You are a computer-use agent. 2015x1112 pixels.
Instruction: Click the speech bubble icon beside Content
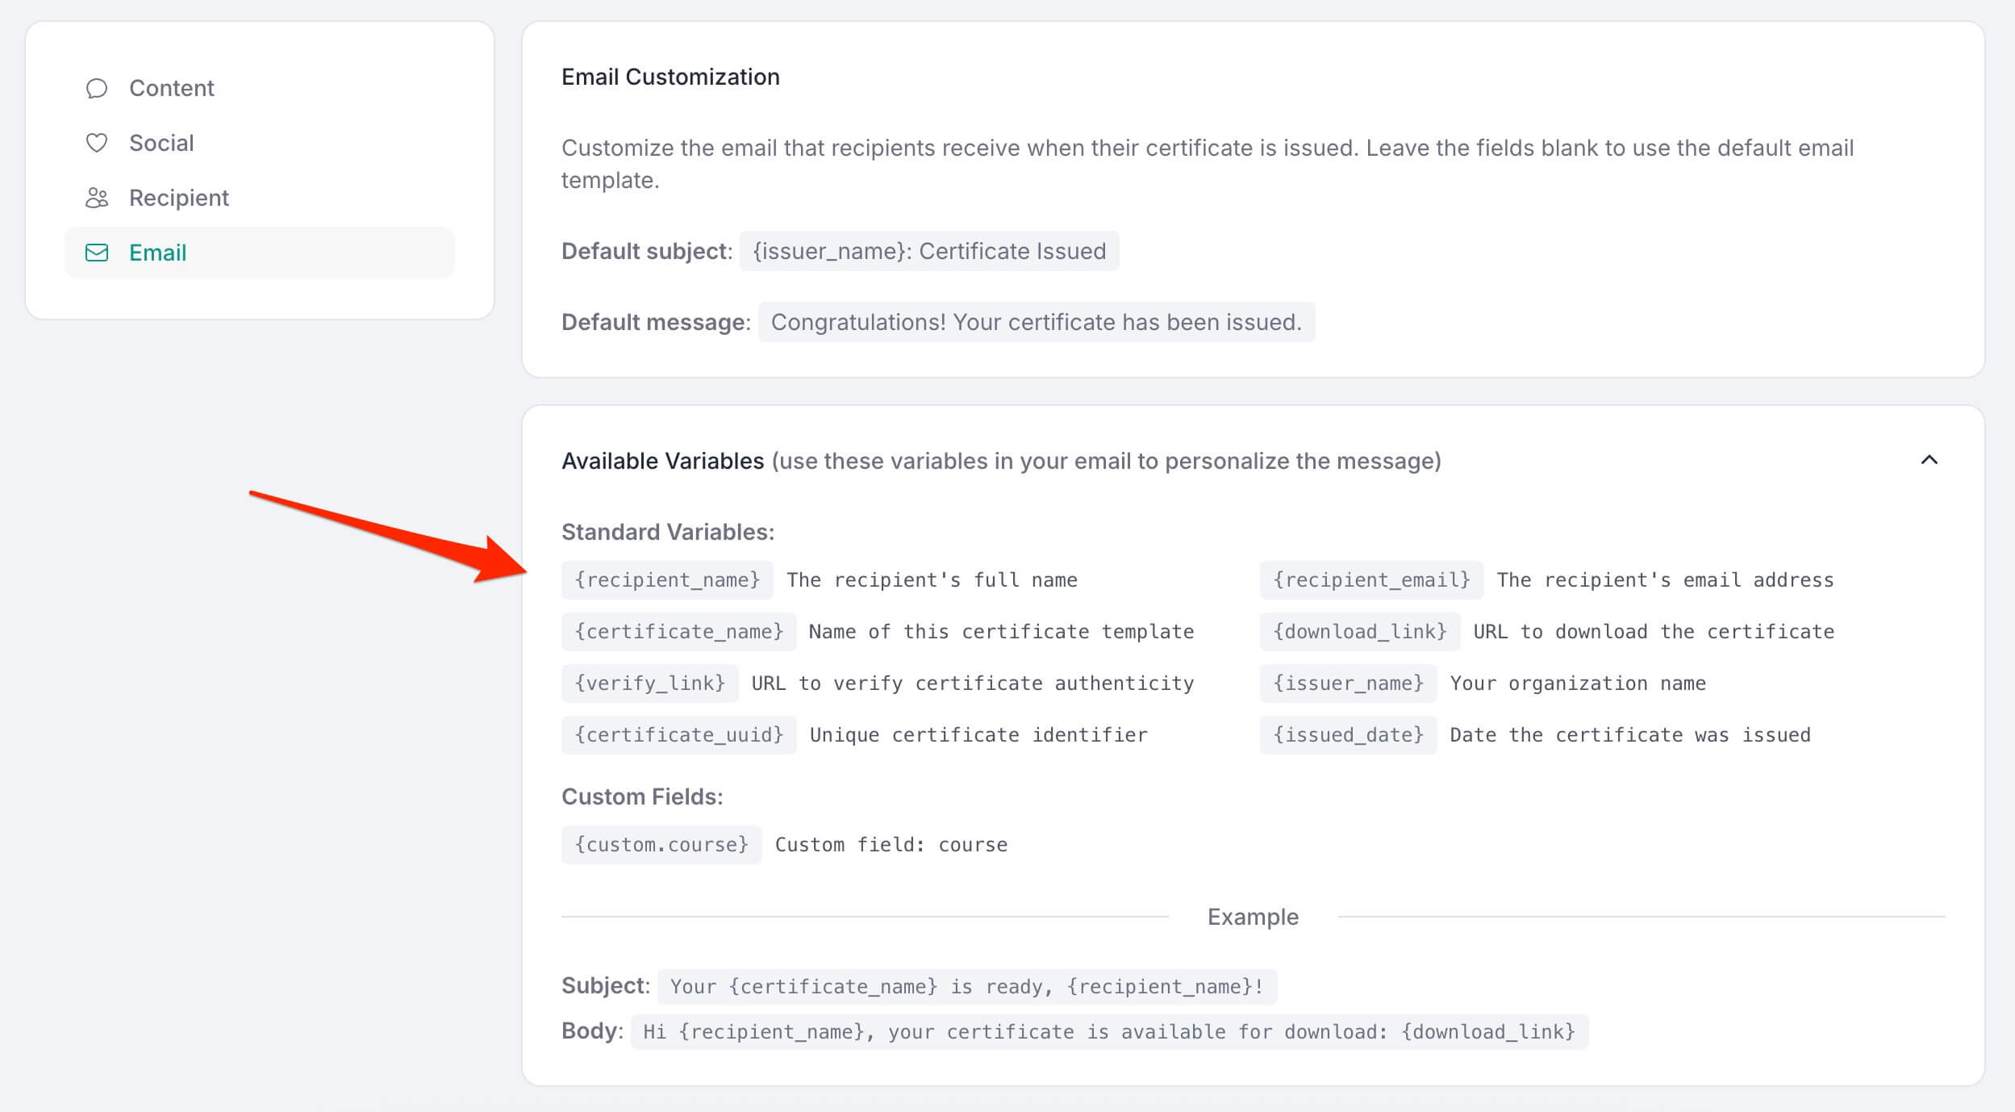[96, 87]
